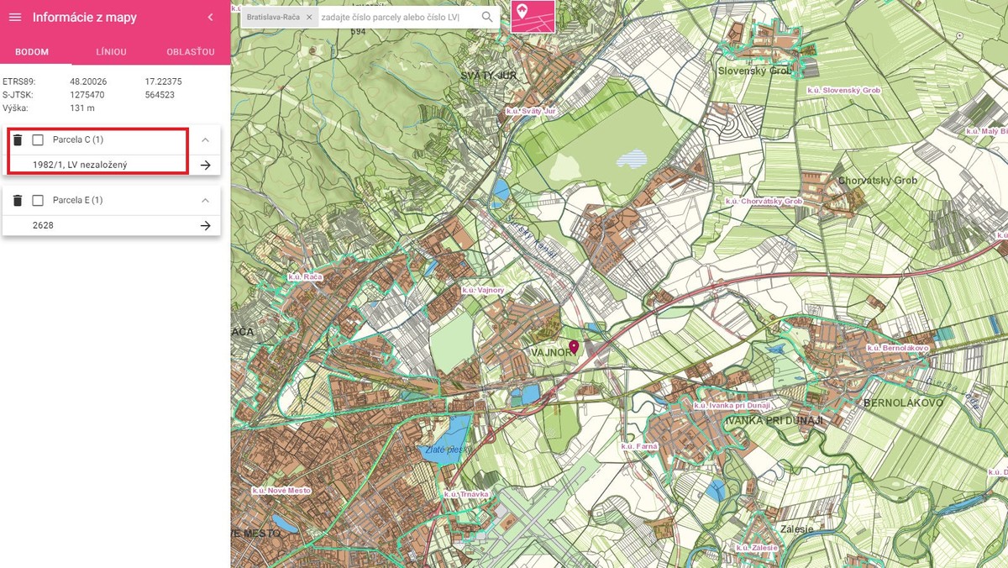Image resolution: width=1008 pixels, height=568 pixels.
Task: Switch to the LÍNIOU tab
Action: 111,52
